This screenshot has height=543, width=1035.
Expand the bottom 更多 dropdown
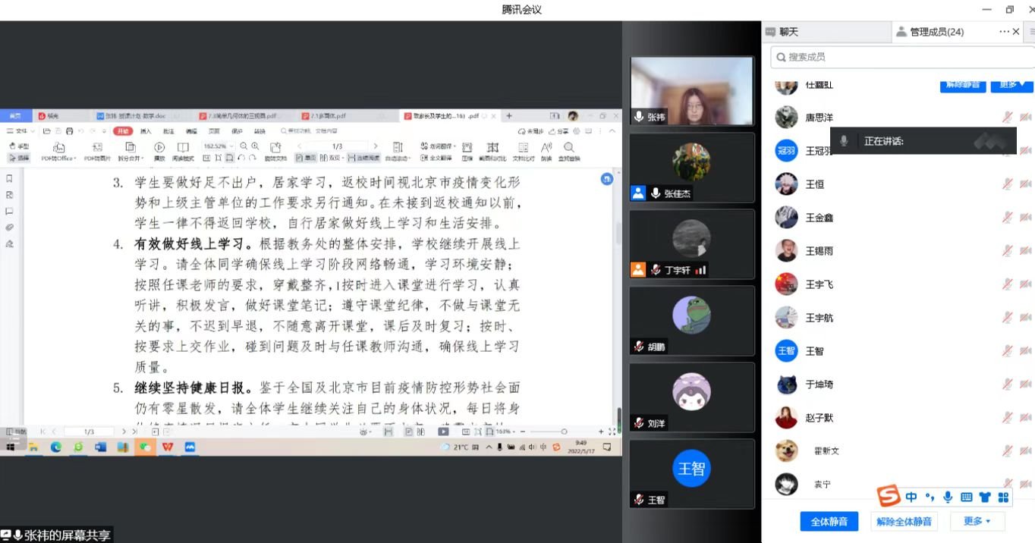977,521
